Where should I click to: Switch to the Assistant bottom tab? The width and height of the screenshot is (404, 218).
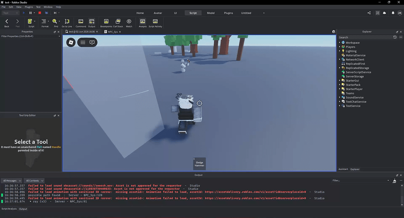click(343, 169)
